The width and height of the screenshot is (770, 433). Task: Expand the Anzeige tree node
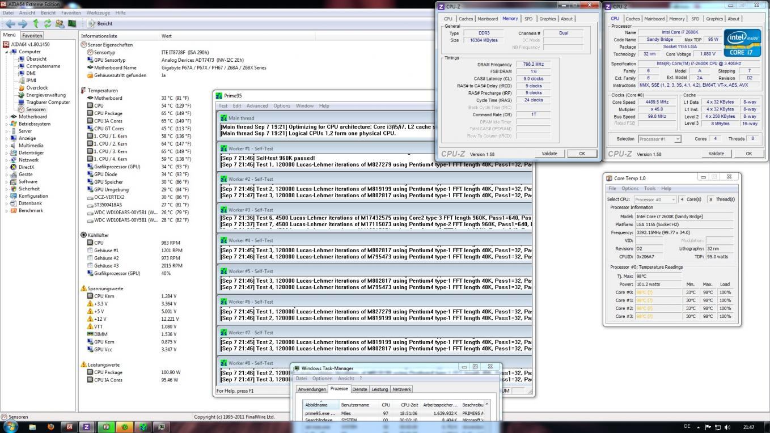(7, 138)
